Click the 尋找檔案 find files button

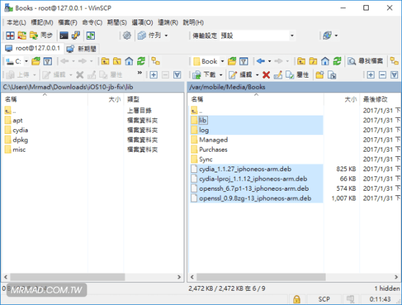point(365,62)
